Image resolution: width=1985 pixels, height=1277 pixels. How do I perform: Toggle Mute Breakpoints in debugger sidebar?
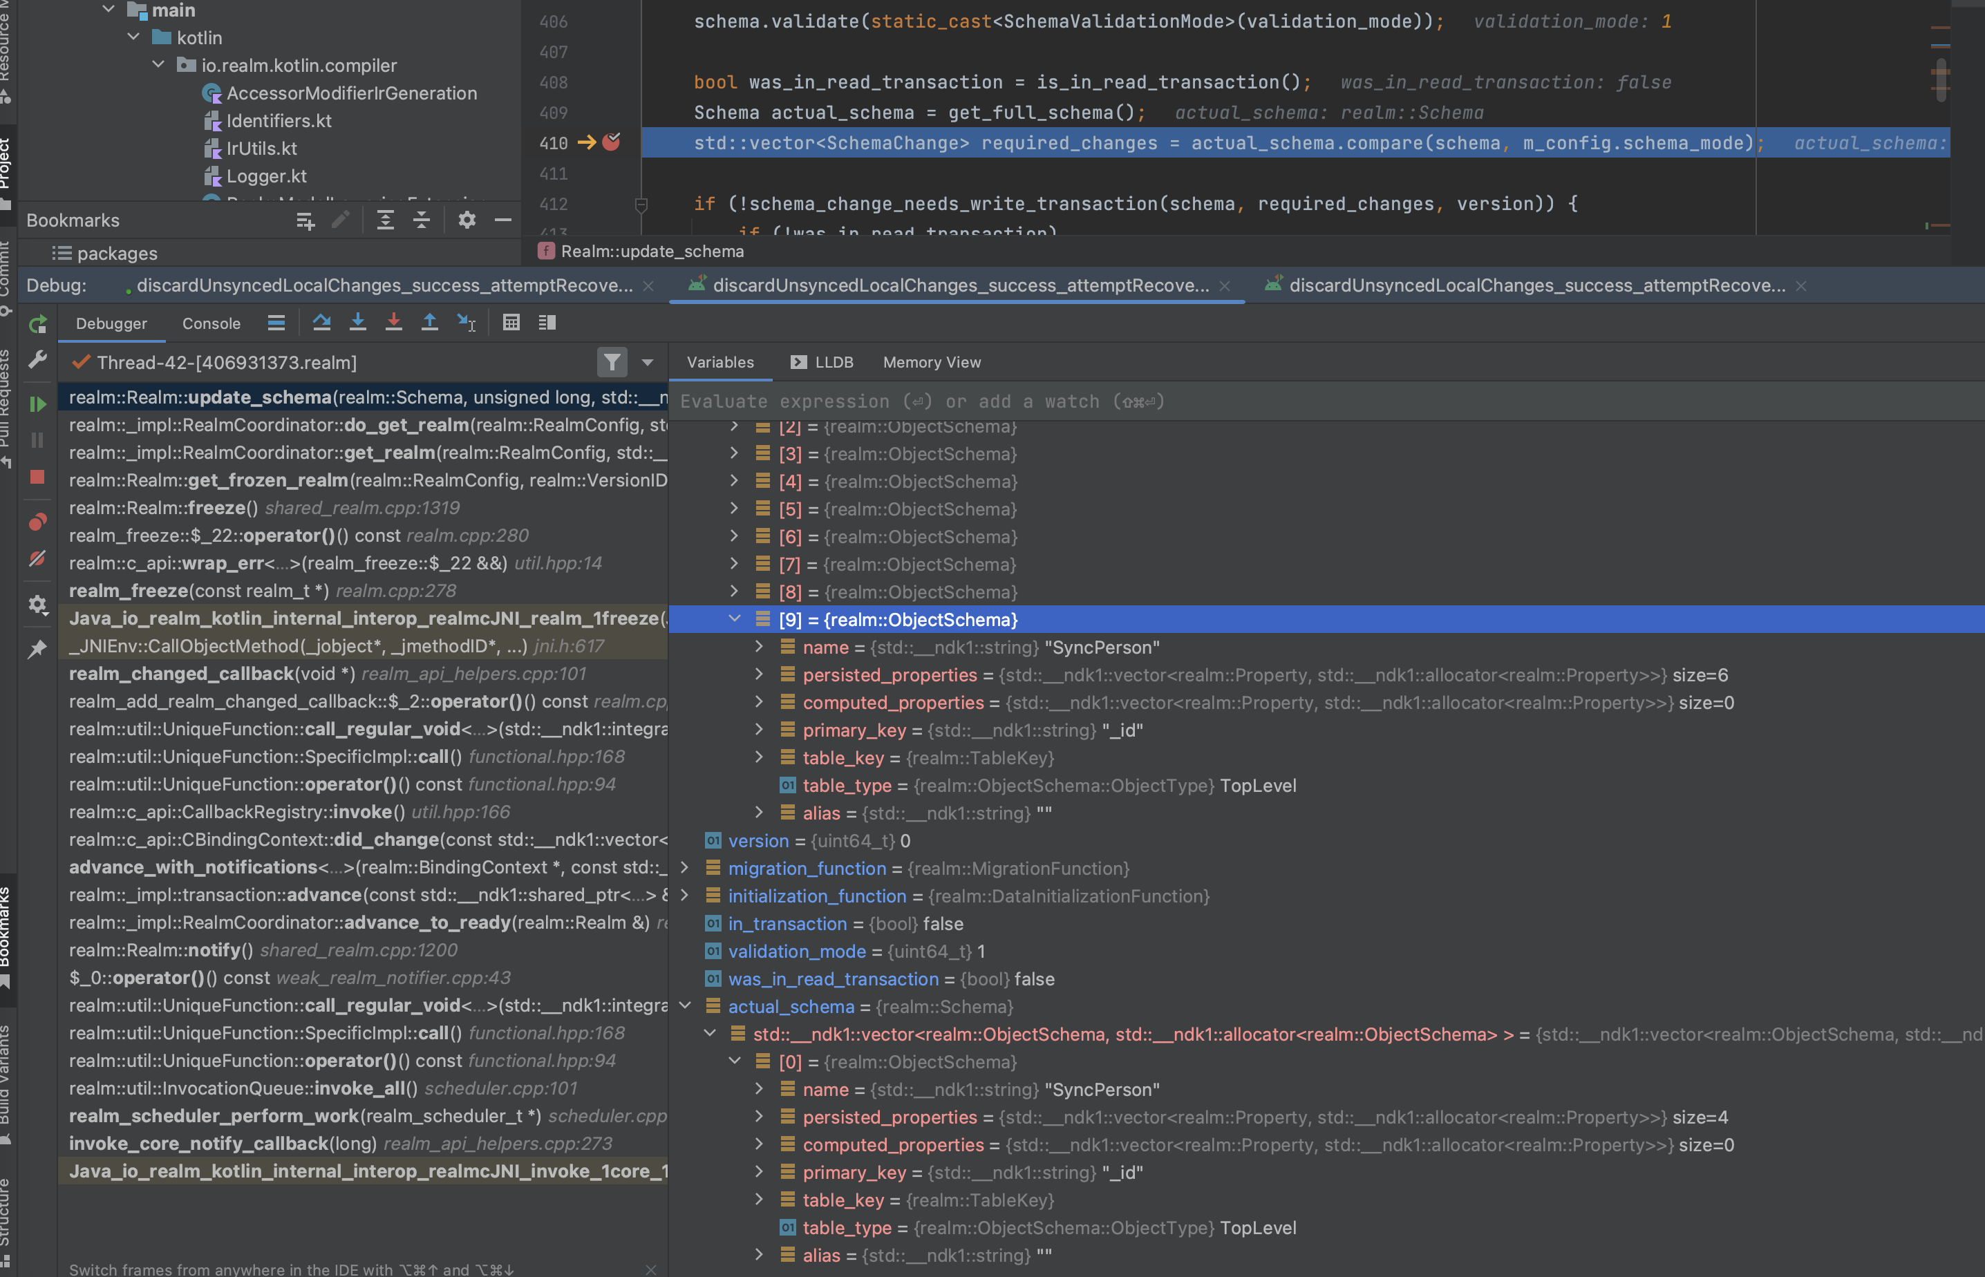37,559
